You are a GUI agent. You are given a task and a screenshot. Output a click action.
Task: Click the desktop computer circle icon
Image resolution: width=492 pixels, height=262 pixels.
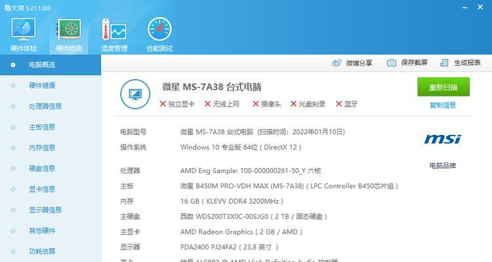coord(135,94)
